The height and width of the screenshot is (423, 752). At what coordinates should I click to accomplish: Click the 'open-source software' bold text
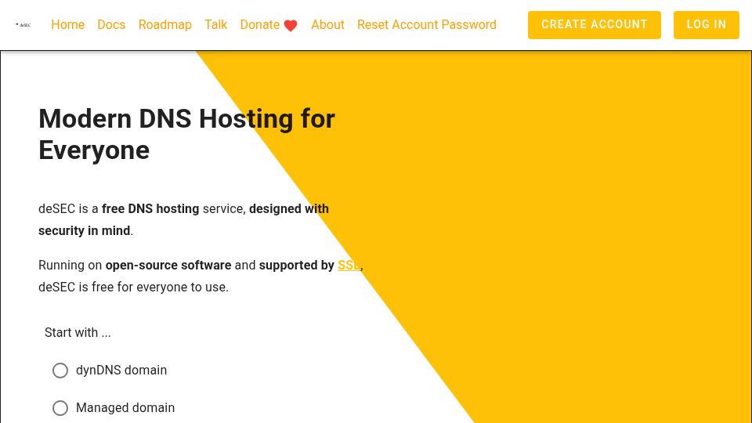point(168,266)
